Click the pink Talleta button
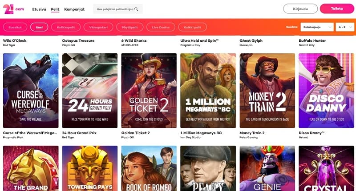Image resolution: width=356 pixels, height=191 pixels. (337, 8)
